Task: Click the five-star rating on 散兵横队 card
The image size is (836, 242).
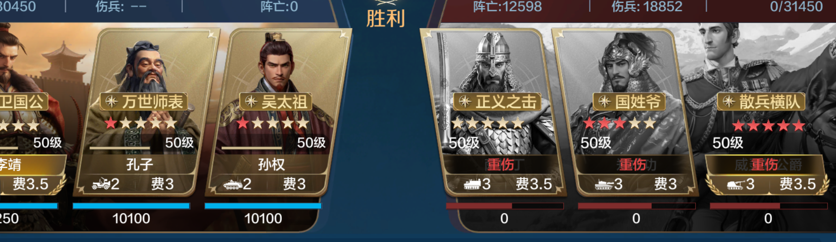Action: (x=769, y=126)
